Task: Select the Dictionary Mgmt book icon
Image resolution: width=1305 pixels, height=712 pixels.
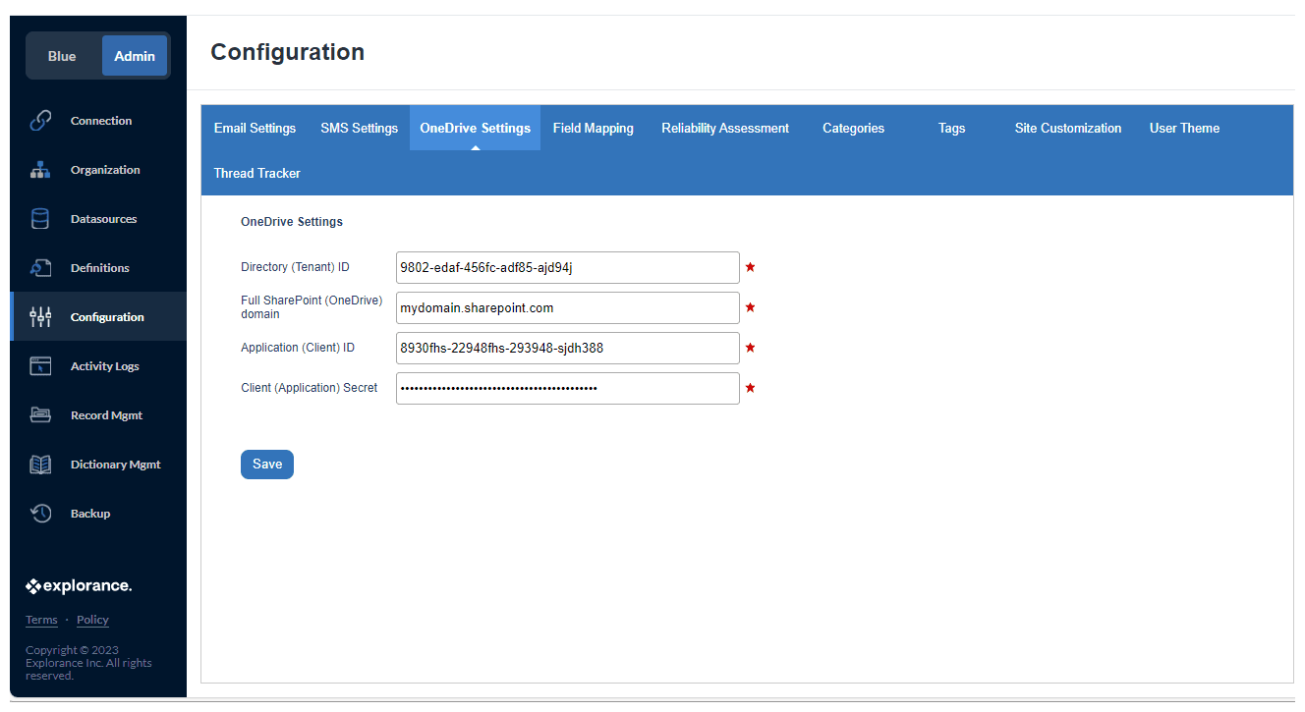Action: (40, 465)
